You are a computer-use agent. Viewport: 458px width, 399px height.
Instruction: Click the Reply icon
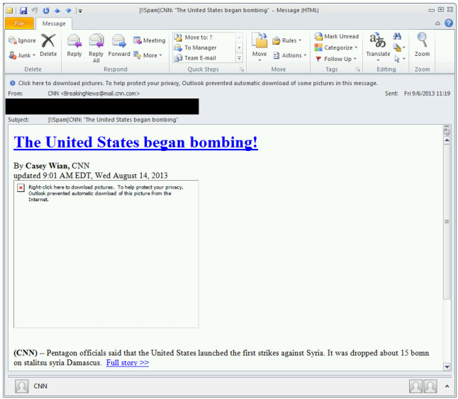click(x=74, y=44)
